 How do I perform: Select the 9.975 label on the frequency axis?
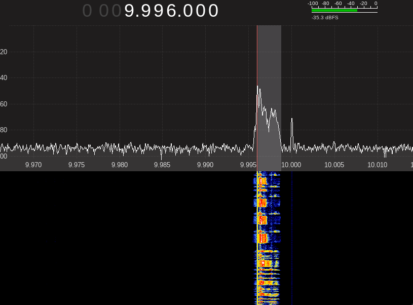(77, 165)
